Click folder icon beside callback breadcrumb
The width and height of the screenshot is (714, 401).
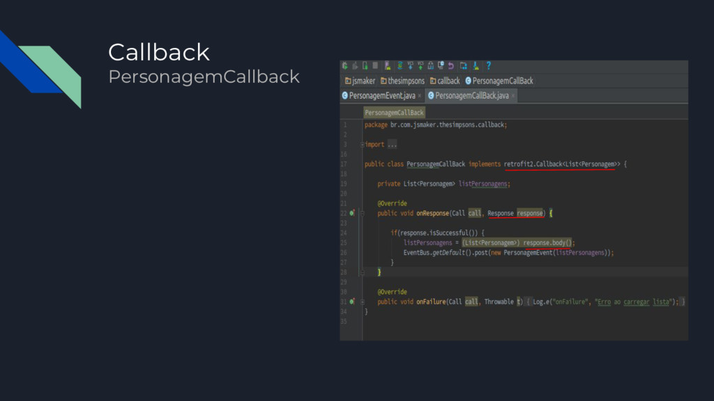pyautogui.click(x=433, y=81)
